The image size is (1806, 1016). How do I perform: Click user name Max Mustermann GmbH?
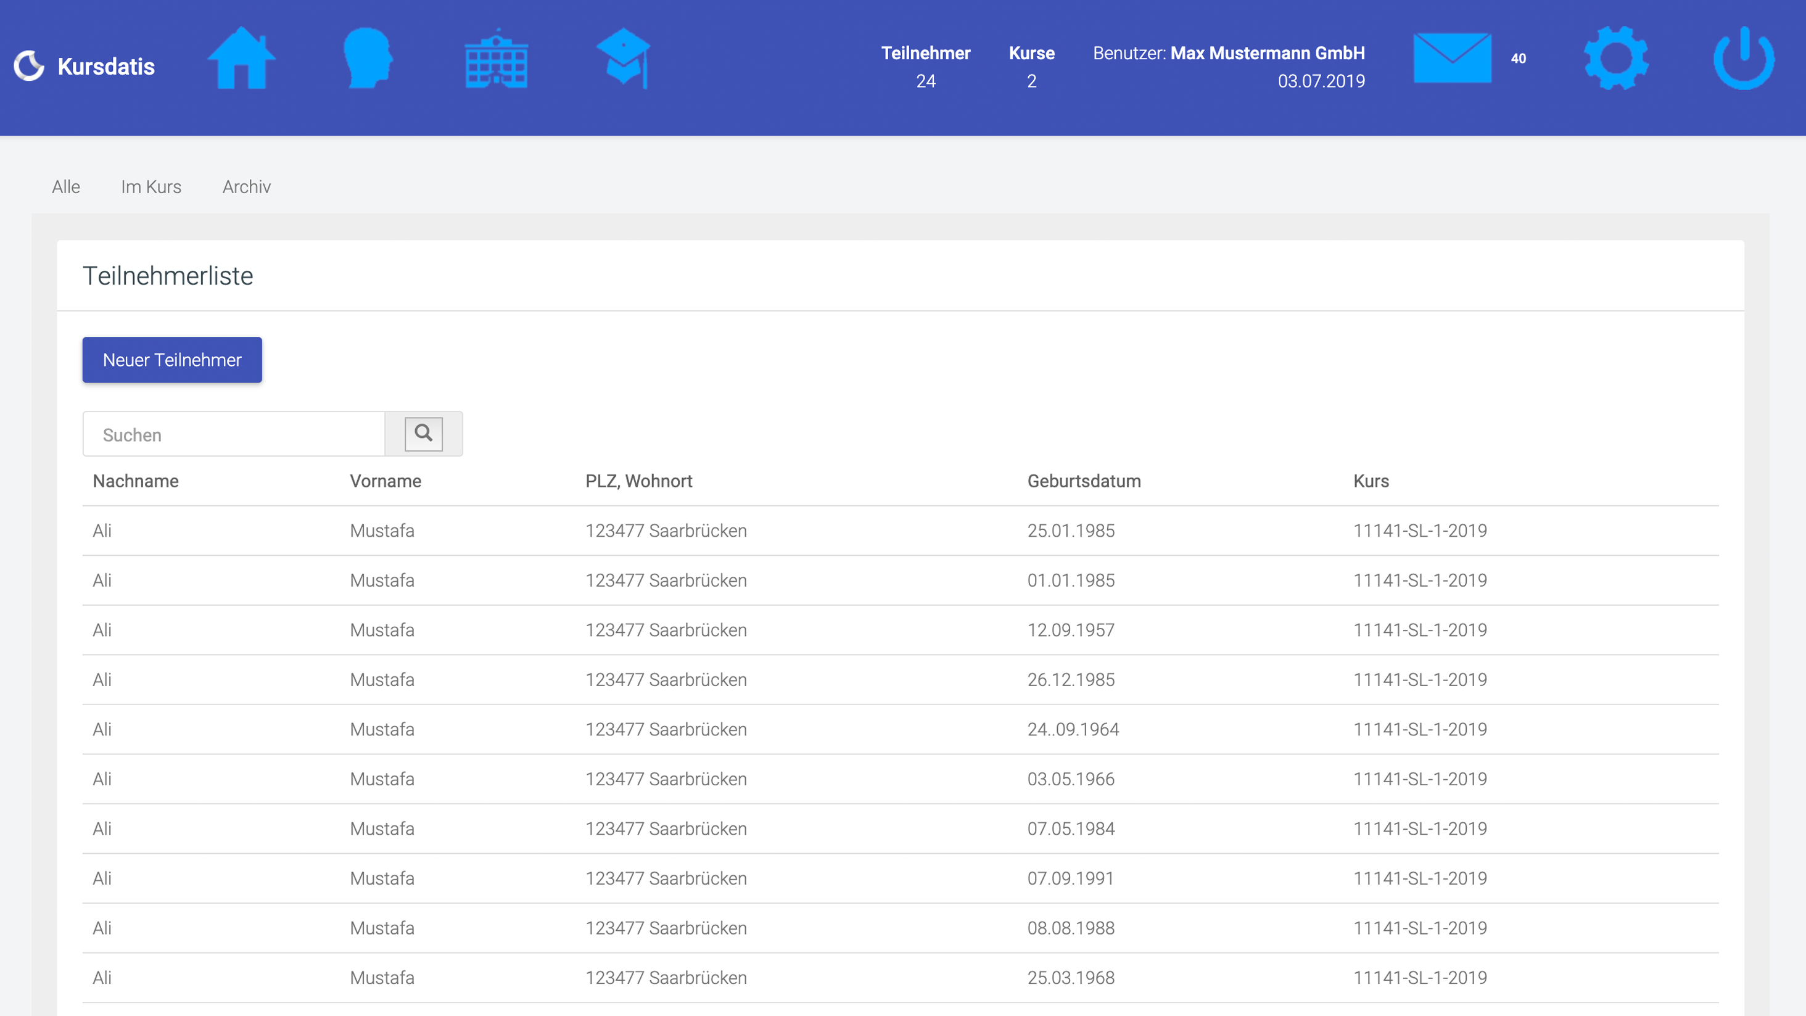click(x=1268, y=53)
